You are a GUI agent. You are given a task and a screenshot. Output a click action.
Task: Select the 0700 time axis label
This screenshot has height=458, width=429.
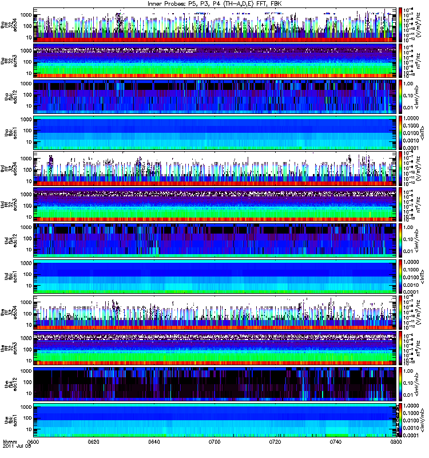[x=214, y=441]
